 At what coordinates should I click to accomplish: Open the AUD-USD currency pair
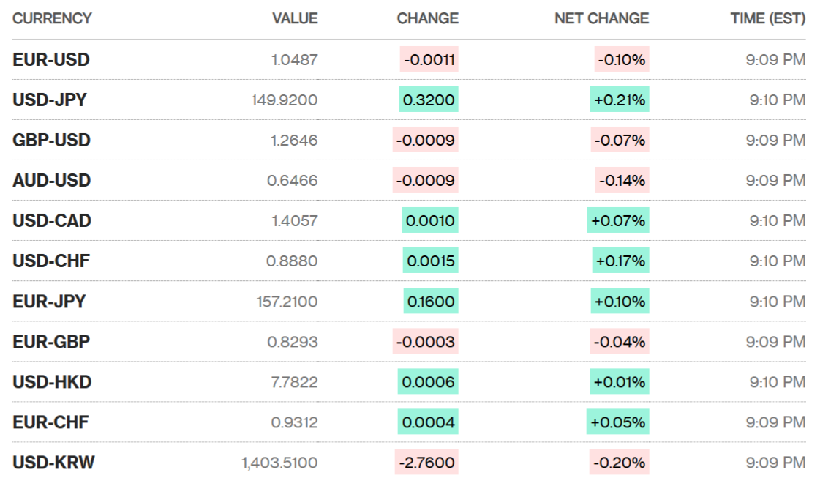[x=51, y=181]
